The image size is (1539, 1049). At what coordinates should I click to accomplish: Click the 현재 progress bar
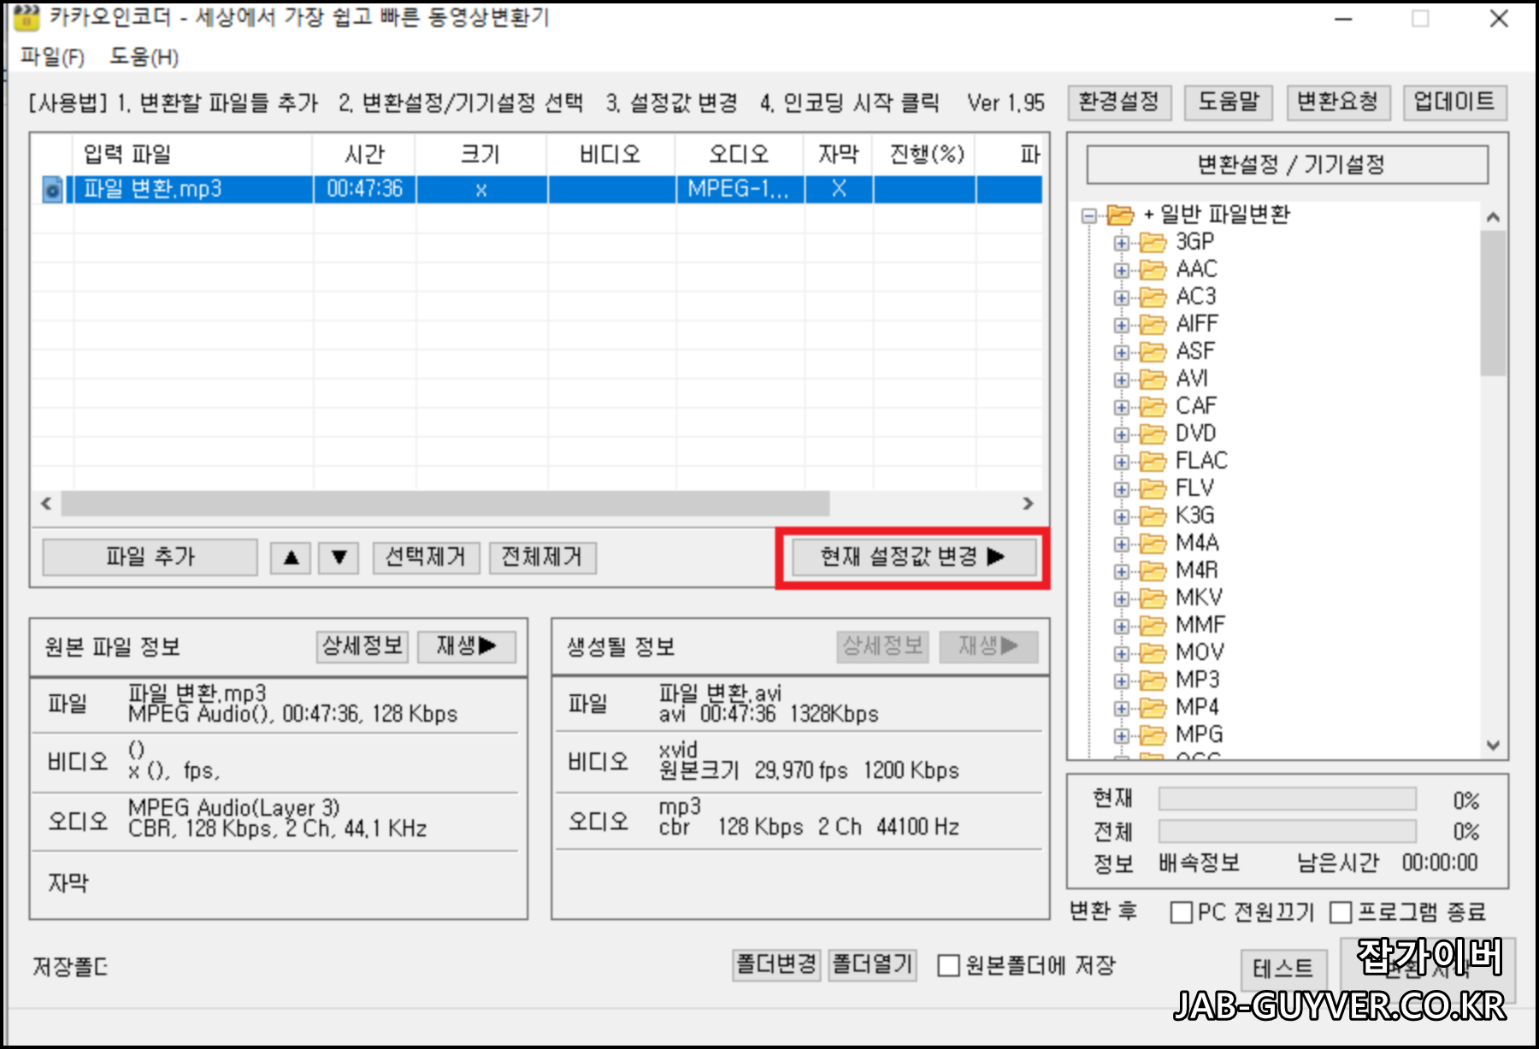(1287, 799)
